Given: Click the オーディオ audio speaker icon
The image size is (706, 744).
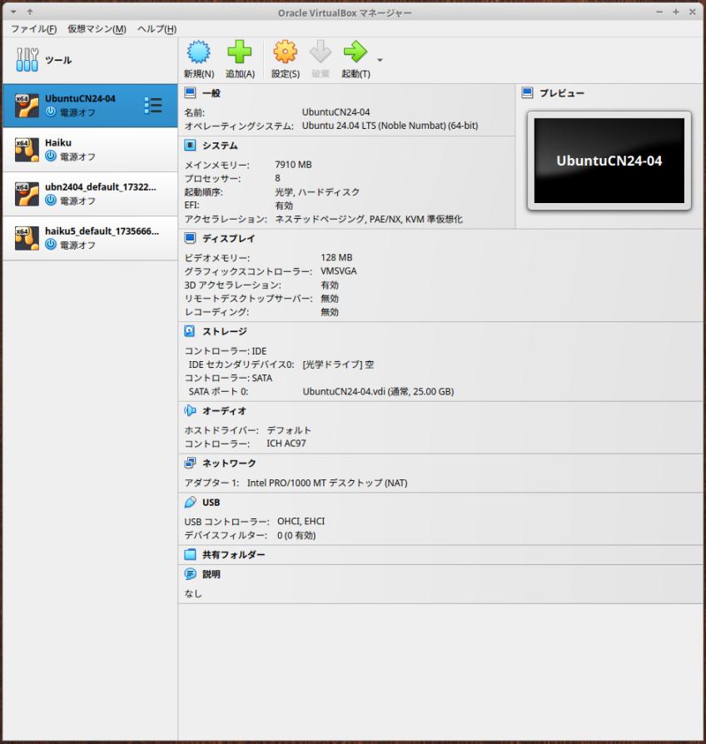Looking at the screenshot, I should pyautogui.click(x=190, y=410).
